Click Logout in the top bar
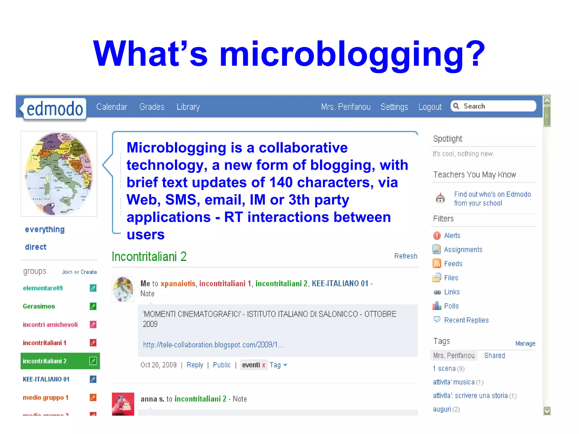This screenshot has height=434, width=579. (430, 107)
